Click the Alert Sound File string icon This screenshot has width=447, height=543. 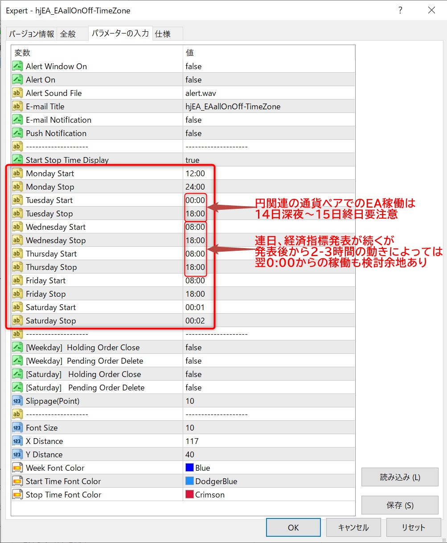point(17,93)
